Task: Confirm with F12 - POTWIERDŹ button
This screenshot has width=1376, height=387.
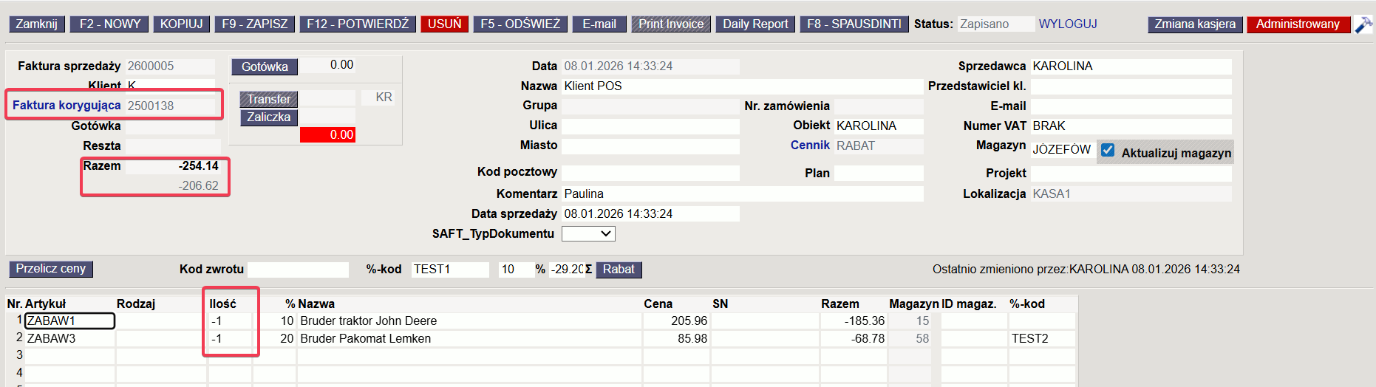Action: coord(358,24)
